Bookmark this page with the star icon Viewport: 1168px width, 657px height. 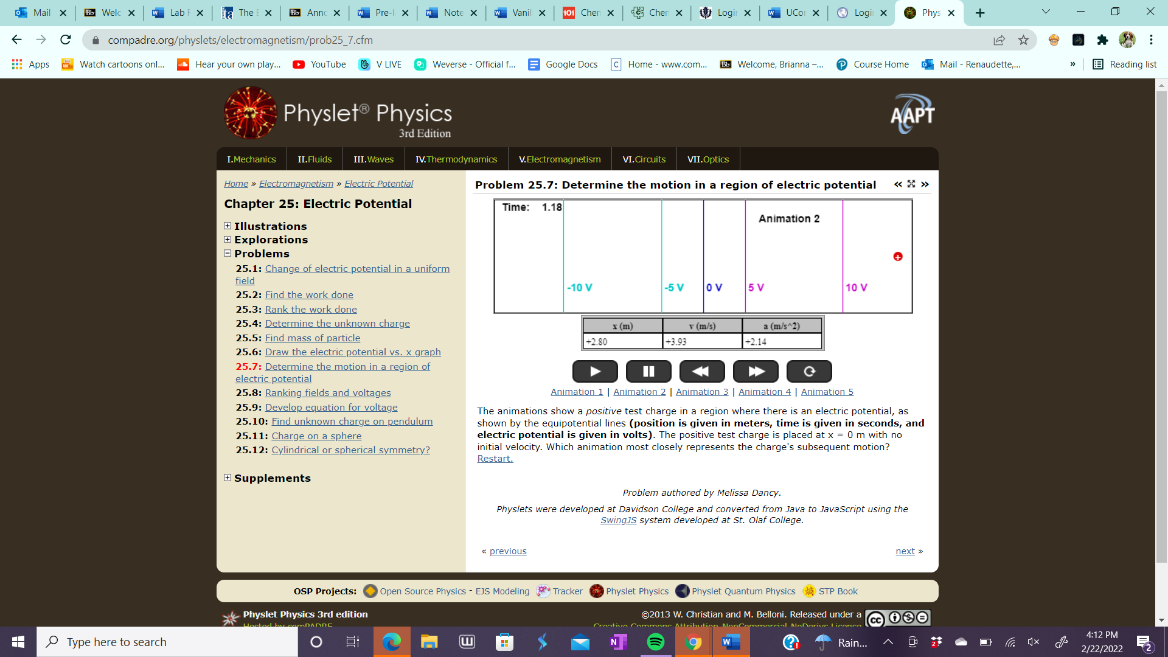(x=1023, y=40)
